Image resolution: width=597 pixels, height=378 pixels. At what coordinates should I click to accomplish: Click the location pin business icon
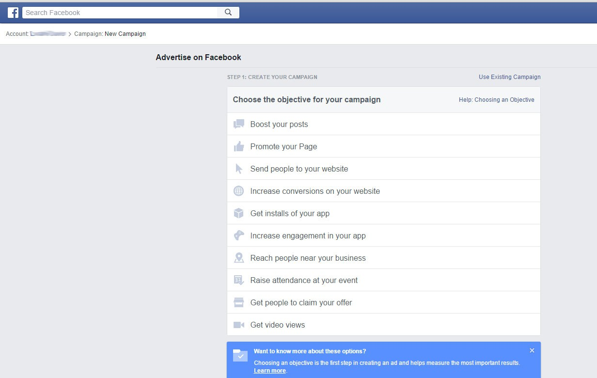coord(239,258)
